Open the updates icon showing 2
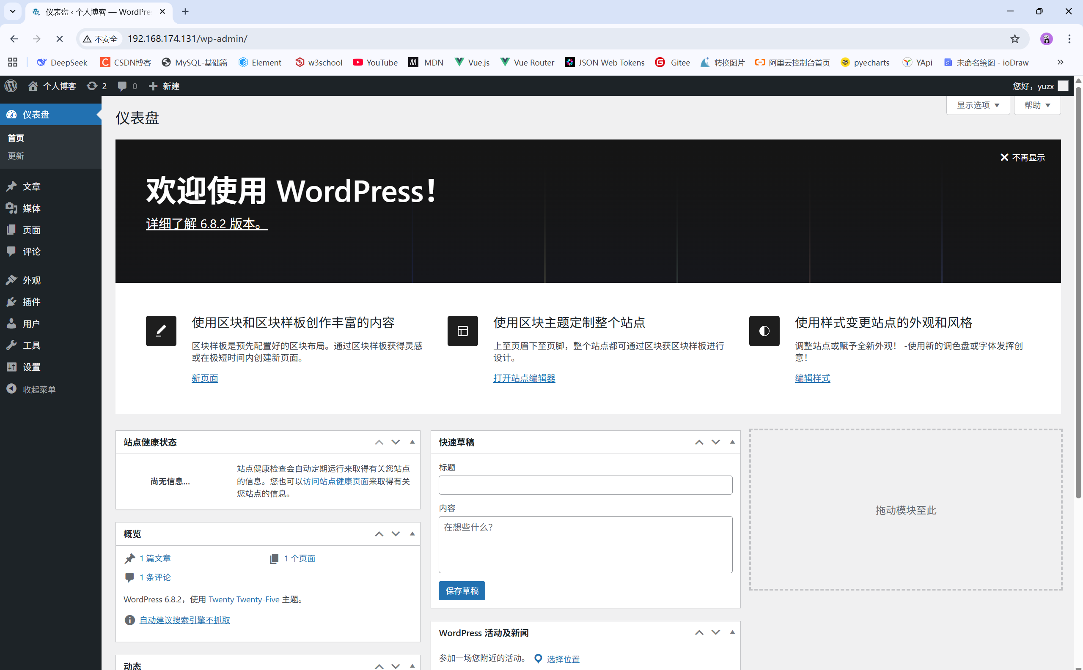 click(x=97, y=86)
